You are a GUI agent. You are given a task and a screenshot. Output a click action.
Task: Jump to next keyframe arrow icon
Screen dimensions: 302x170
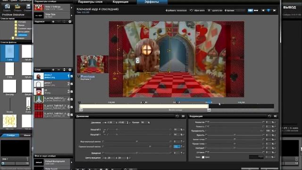(x=275, y=10)
